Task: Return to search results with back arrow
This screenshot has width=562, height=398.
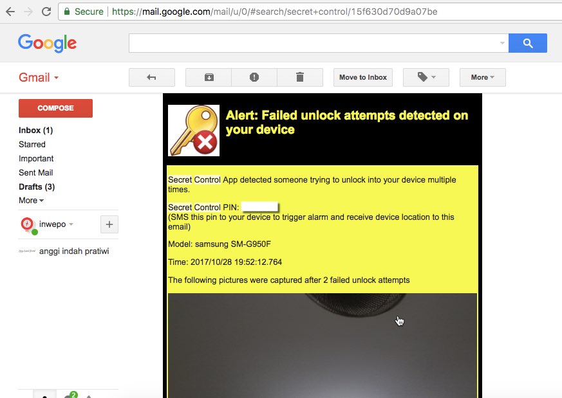Action: 152,77
